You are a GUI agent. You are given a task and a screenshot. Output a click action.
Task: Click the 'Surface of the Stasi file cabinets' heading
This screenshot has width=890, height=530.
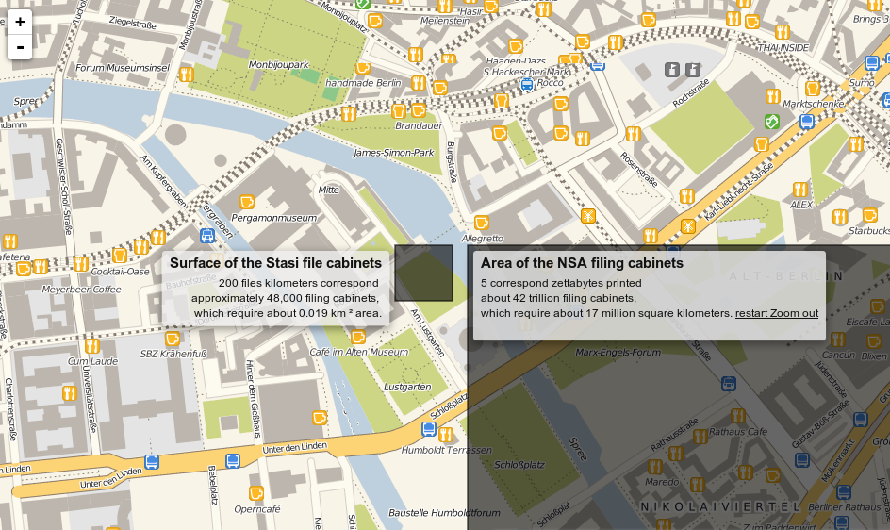click(x=275, y=263)
